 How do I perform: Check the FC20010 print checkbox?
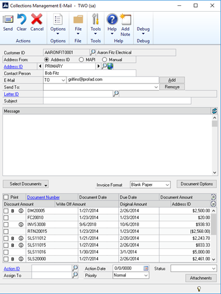tap(6, 218)
